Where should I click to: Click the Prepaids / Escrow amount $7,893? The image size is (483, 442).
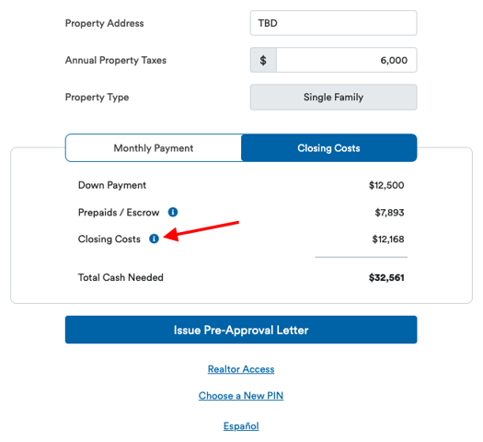[x=389, y=213]
